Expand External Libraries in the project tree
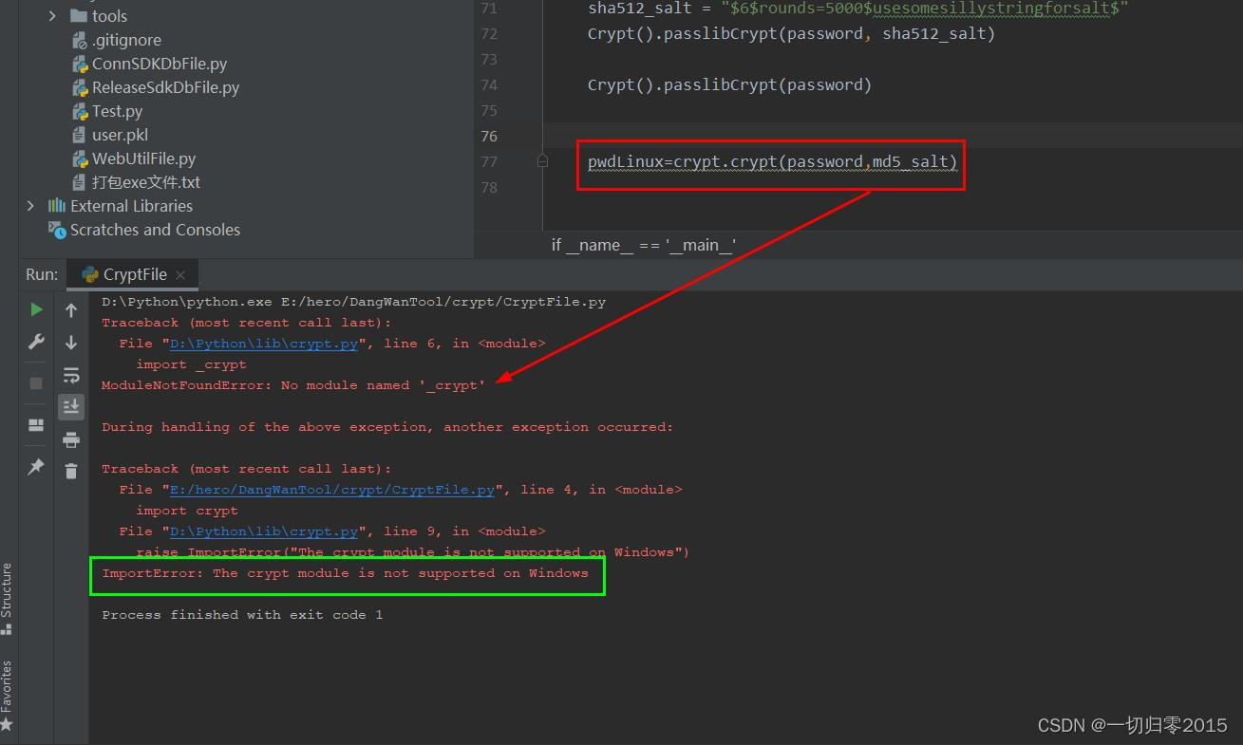Screen dimensions: 1243x745 click(x=30, y=205)
